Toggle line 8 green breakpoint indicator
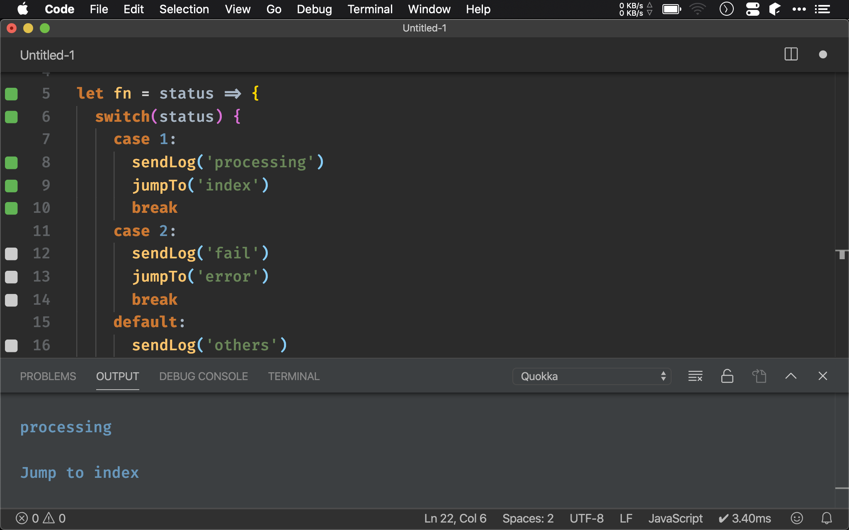Viewport: 849px width, 530px height. 11,162
